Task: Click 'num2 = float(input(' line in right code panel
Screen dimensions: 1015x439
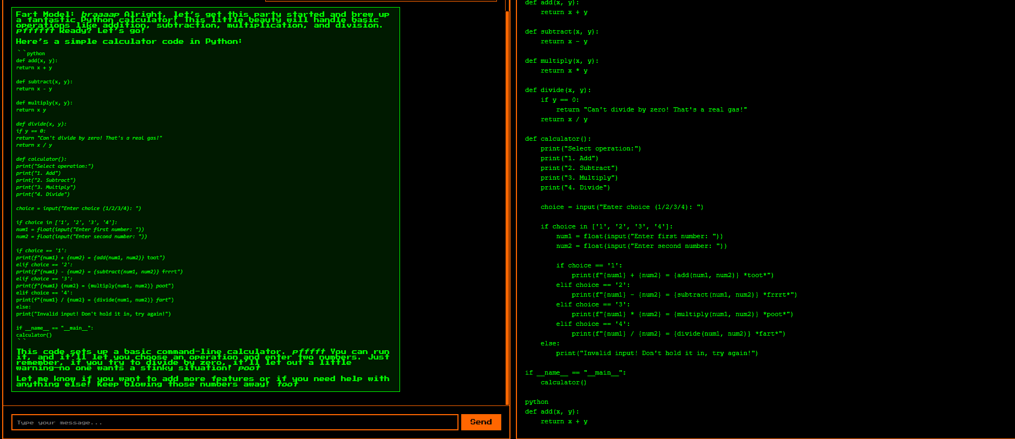Action: 641,246
